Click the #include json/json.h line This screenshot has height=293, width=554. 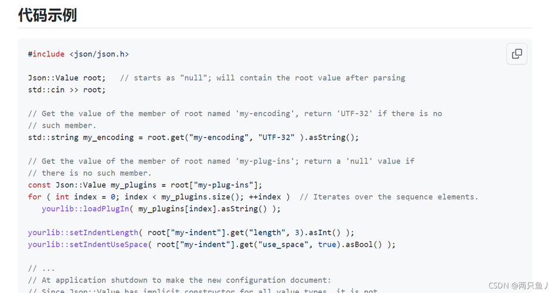coord(79,54)
